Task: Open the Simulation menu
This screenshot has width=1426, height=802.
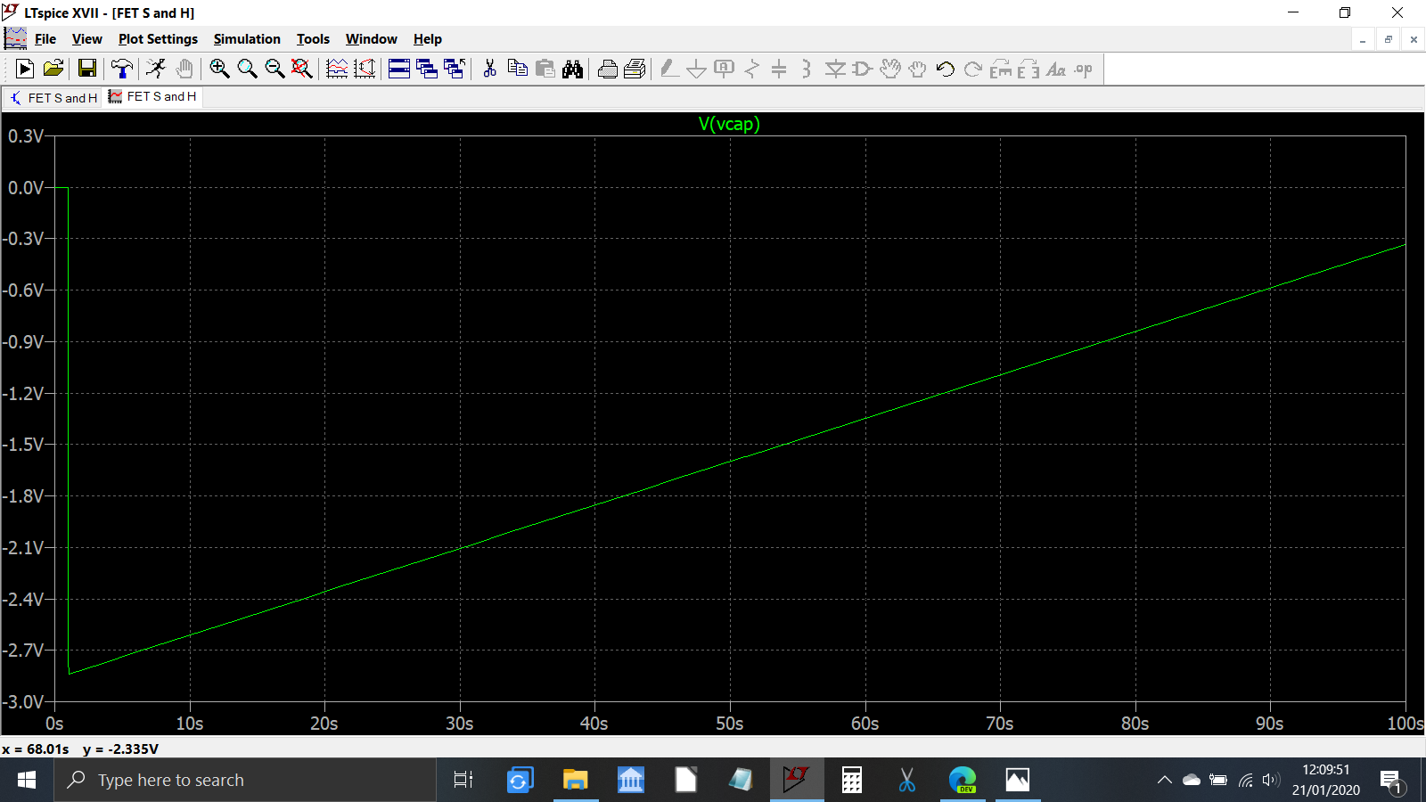Action: point(247,39)
